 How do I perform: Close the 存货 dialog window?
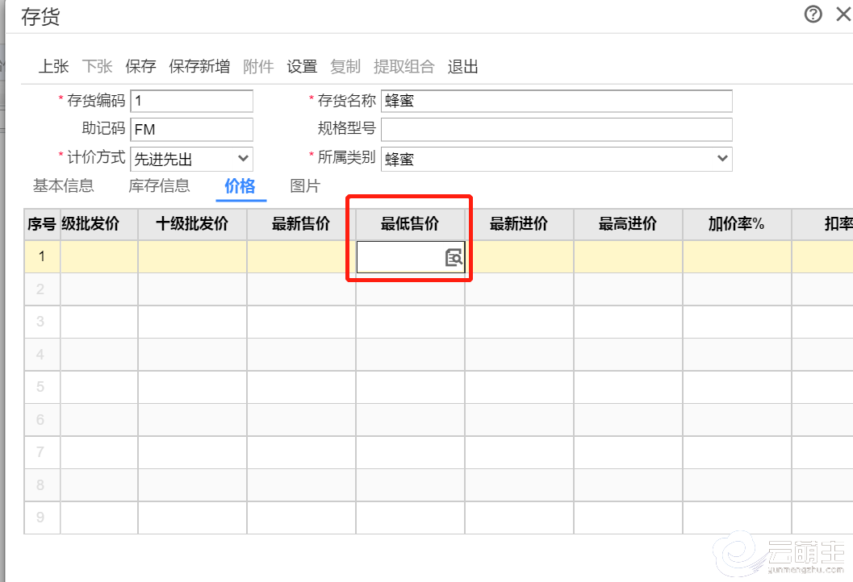click(x=843, y=14)
